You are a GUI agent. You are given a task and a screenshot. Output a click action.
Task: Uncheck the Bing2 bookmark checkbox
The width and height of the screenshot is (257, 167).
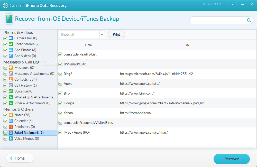[x=60, y=74]
